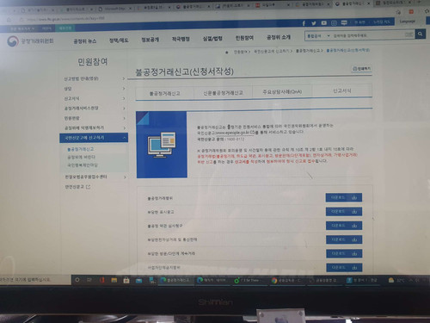The height and width of the screenshot is (323, 430).
Task: Click the monitor illustration in the blue box
Action: tap(162, 145)
